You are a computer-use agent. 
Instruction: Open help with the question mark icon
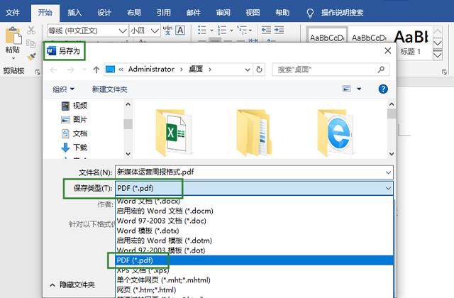coord(383,89)
